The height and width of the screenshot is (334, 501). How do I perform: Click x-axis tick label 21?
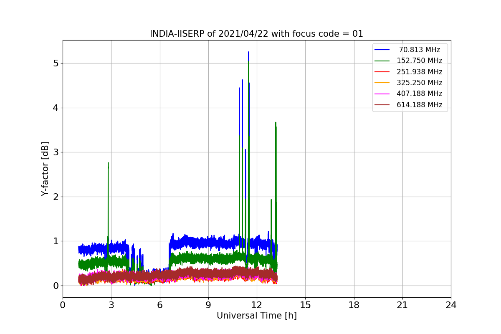[402, 305]
